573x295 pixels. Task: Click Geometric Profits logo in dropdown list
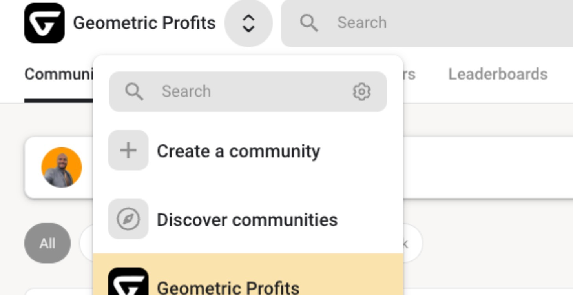tap(128, 282)
